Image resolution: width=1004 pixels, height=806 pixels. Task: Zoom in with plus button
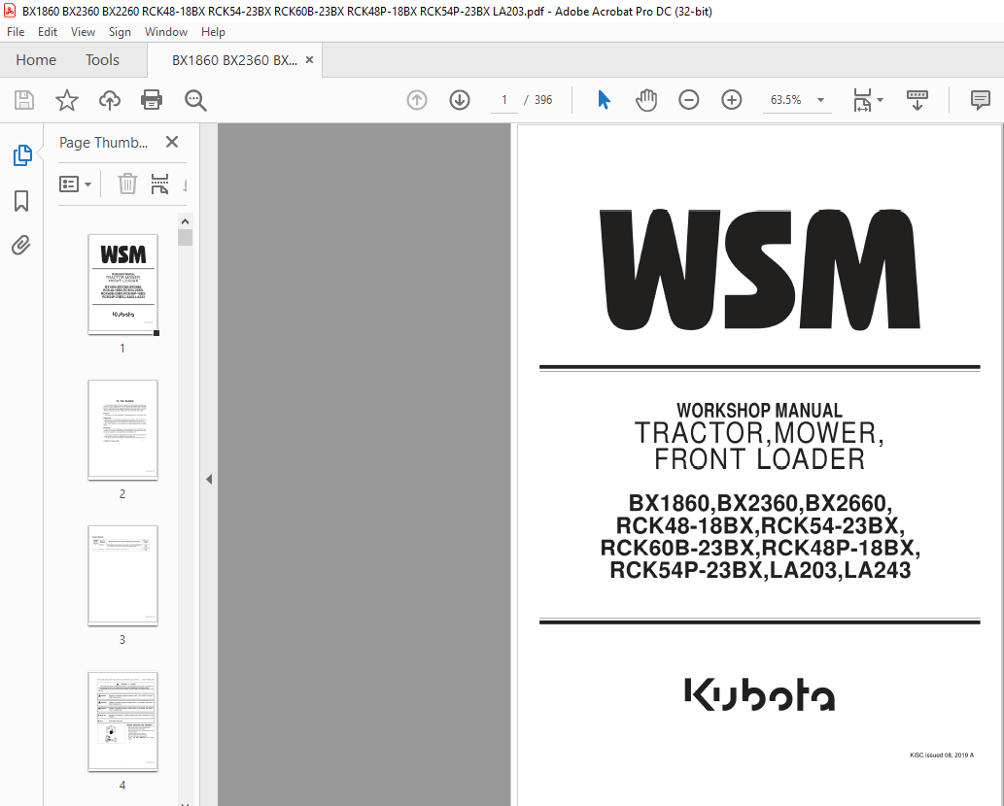pyautogui.click(x=731, y=100)
